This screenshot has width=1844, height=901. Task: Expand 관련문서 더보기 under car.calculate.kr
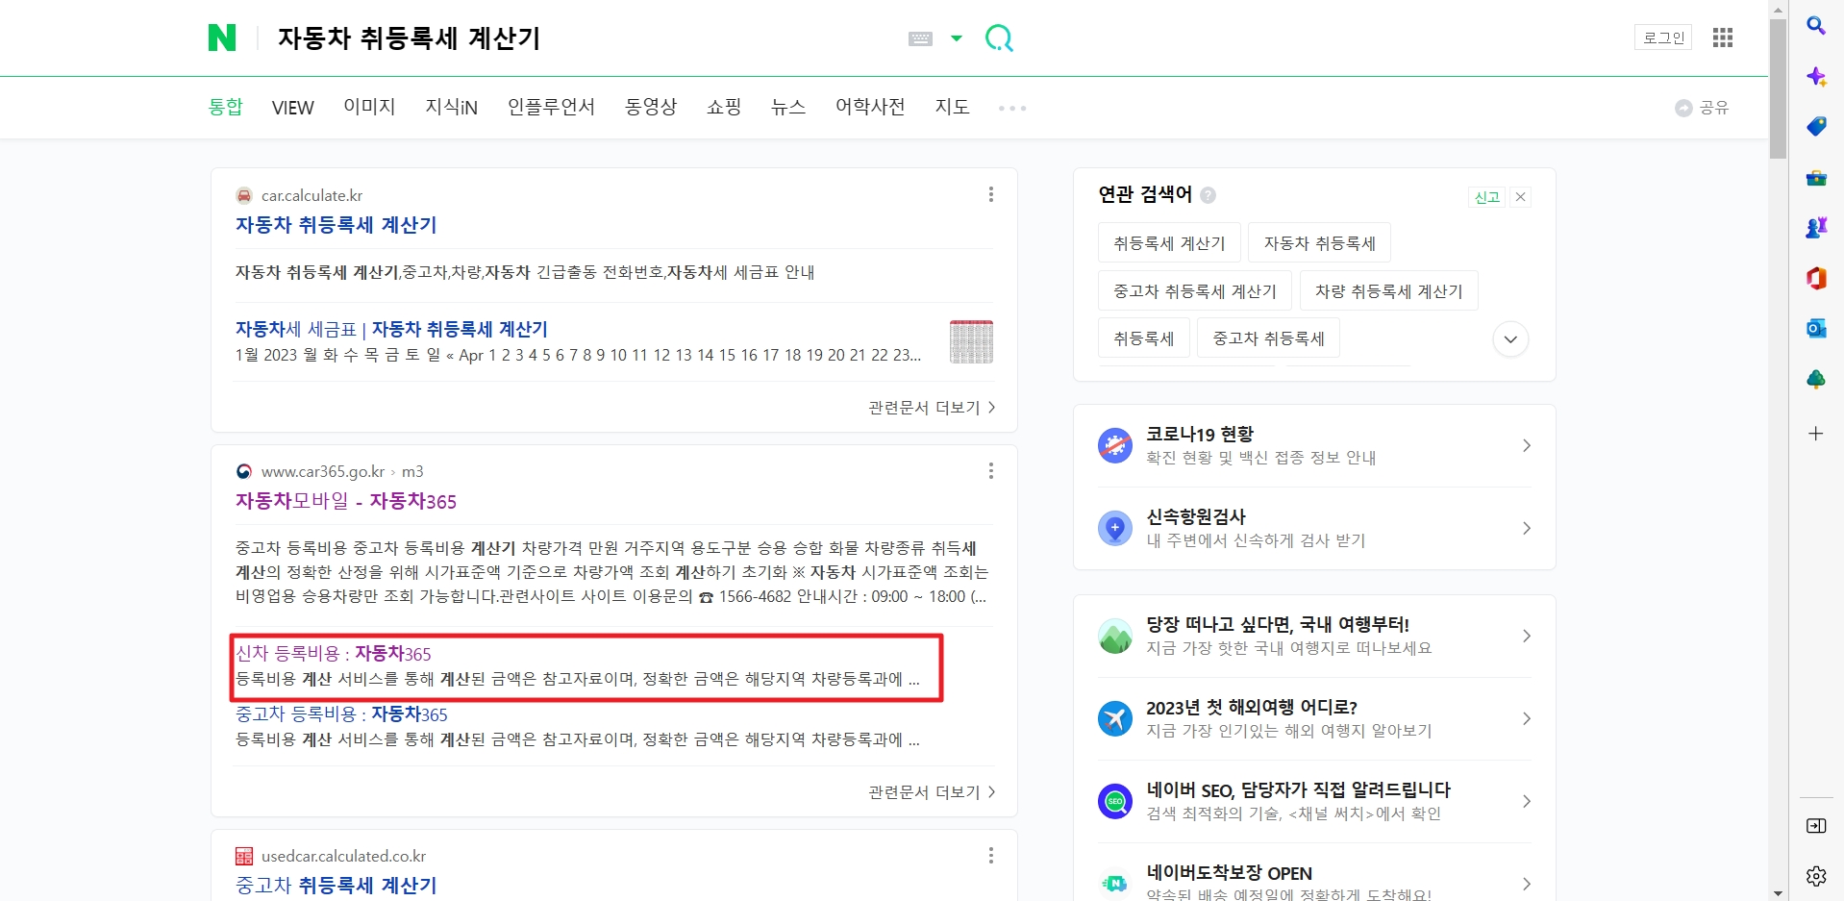click(x=932, y=408)
